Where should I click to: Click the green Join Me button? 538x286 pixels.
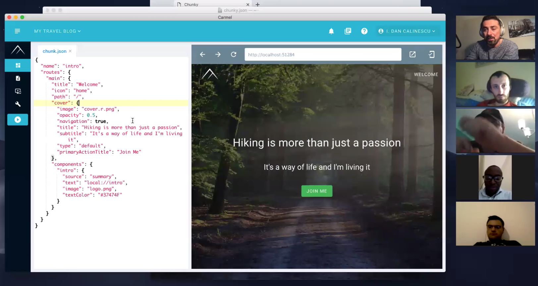click(x=317, y=191)
